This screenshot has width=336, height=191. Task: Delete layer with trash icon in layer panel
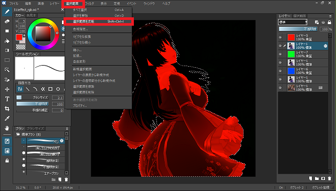pos(329,178)
